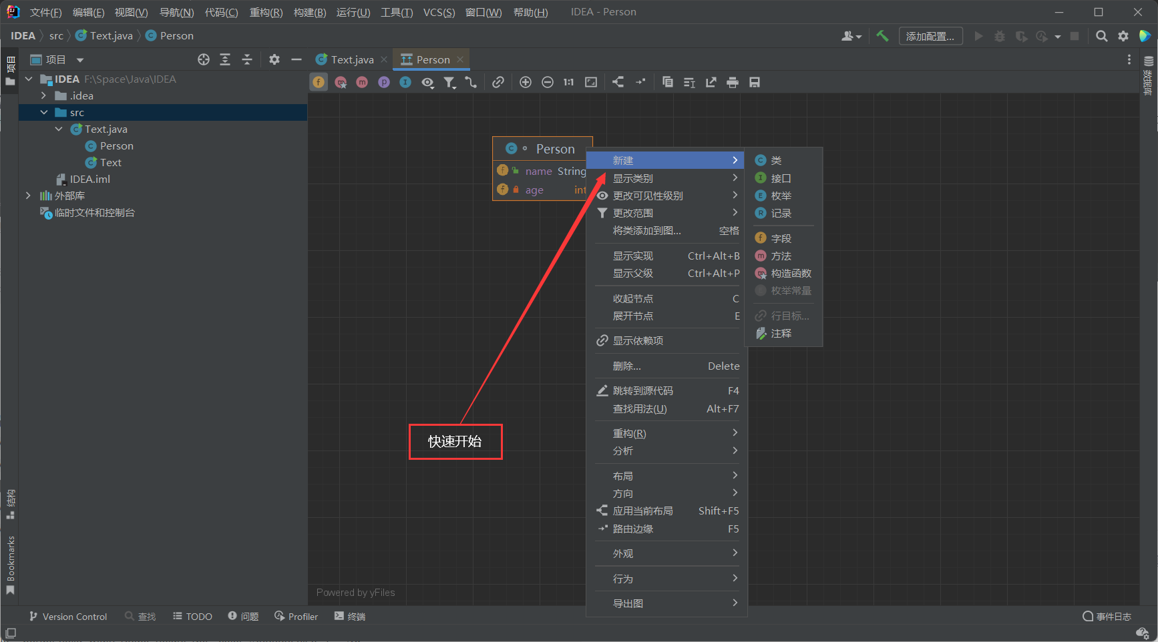Create new 类 from submenu
Viewport: 1158px width, 642px height.
[x=783, y=160]
